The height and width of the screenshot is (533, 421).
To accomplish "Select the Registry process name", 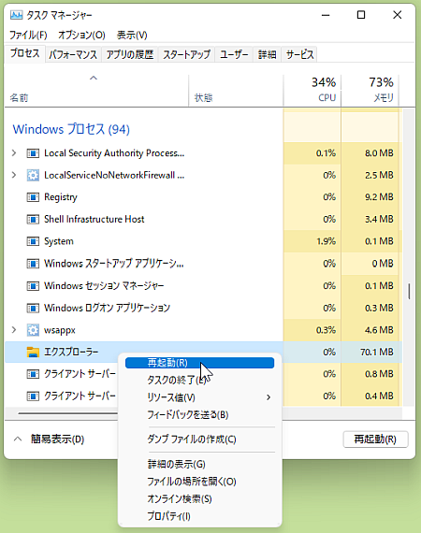I will point(61,197).
